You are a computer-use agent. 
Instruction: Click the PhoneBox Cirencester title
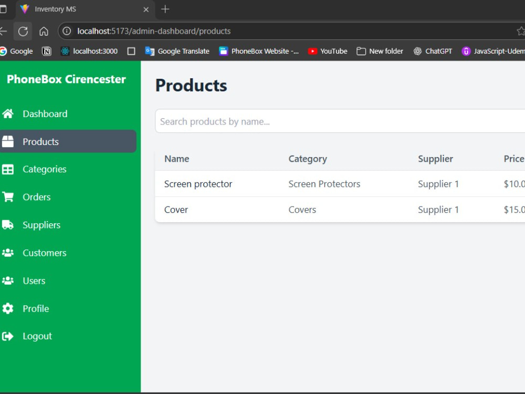coord(66,79)
